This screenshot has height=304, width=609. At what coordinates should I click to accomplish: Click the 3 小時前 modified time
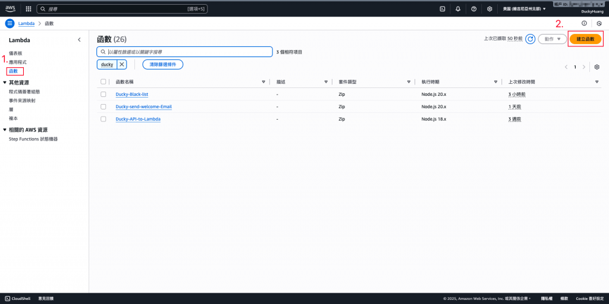[517, 95]
